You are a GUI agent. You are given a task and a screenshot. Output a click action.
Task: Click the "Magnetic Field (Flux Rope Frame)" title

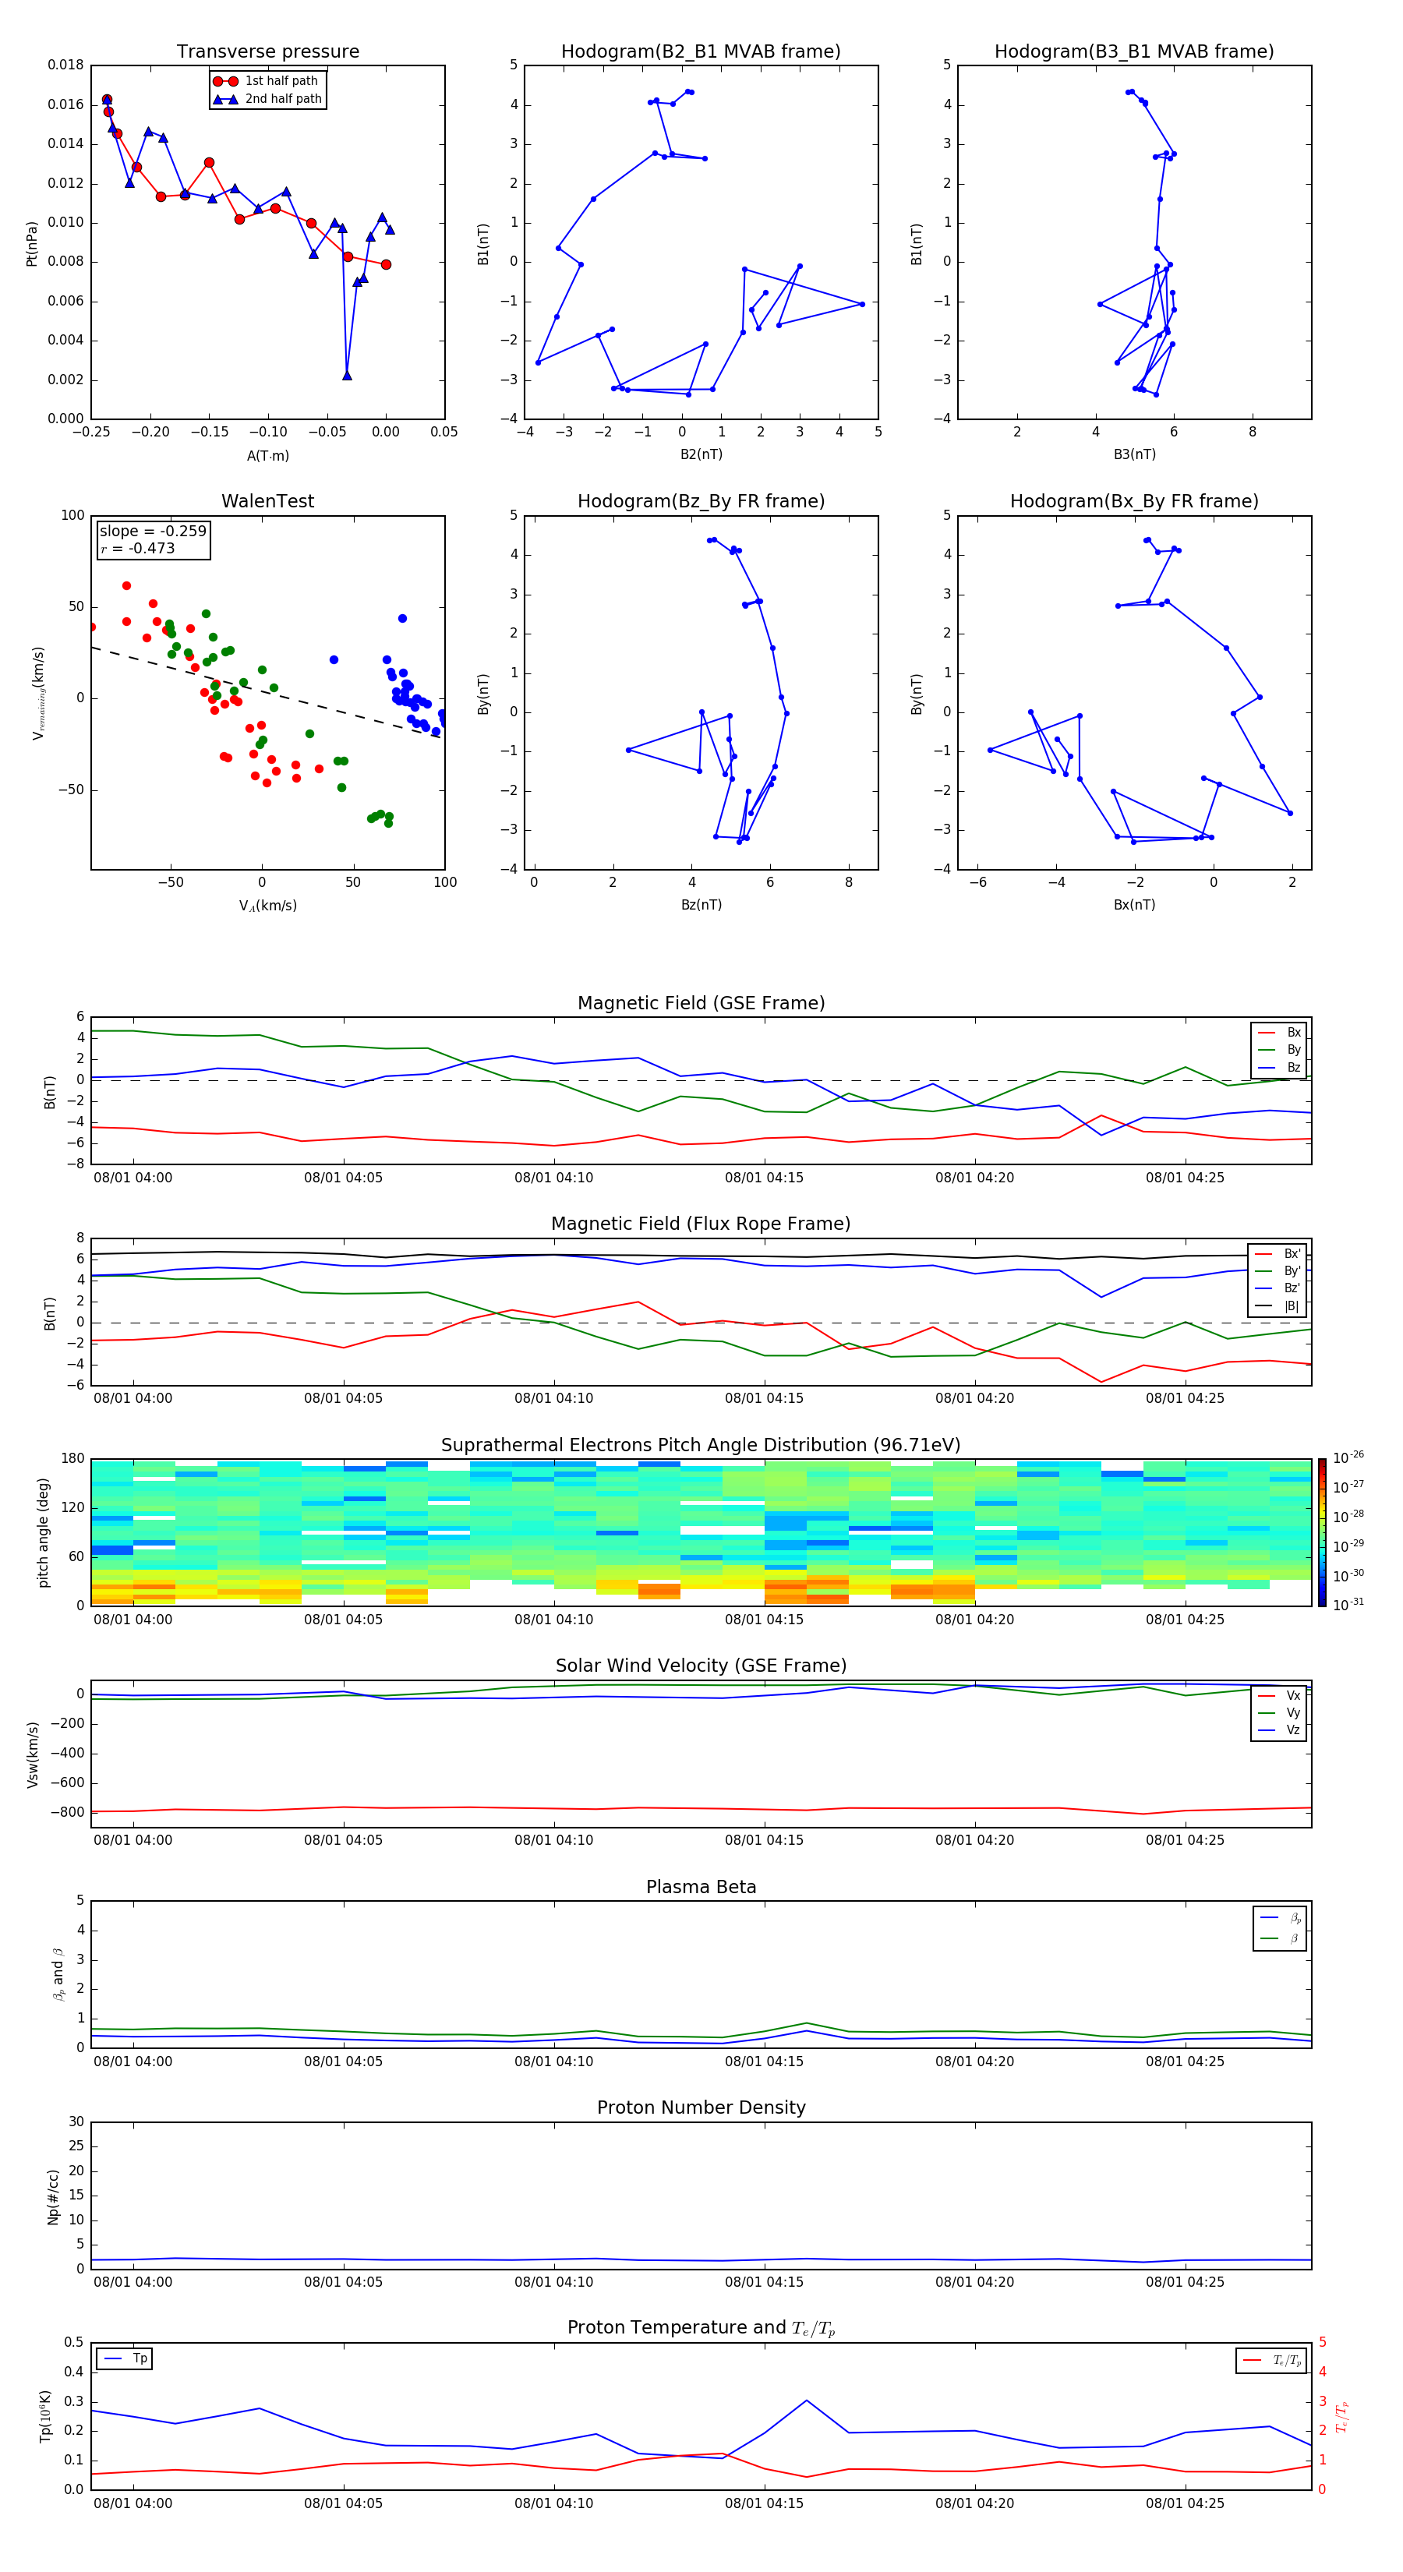click(x=701, y=1224)
